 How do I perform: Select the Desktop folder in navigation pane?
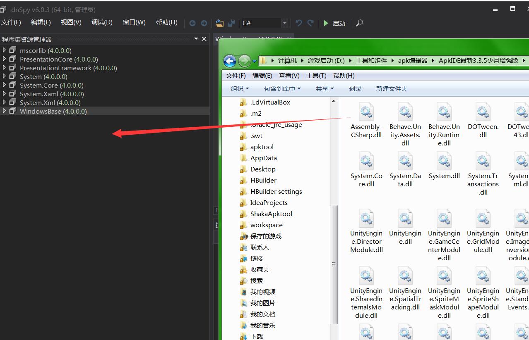[262, 169]
